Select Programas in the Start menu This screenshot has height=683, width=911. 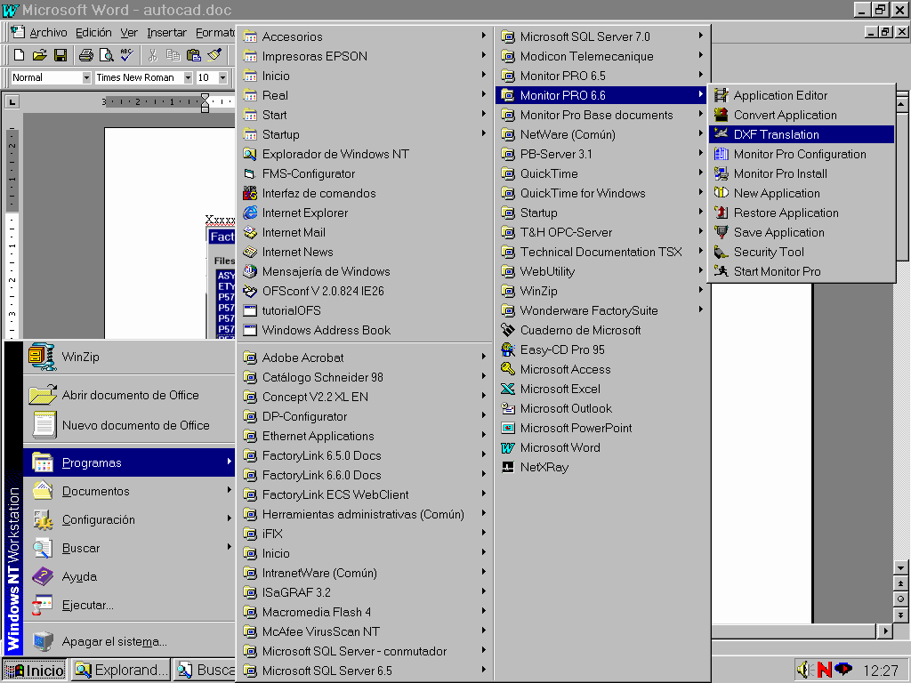pyautogui.click(x=130, y=462)
